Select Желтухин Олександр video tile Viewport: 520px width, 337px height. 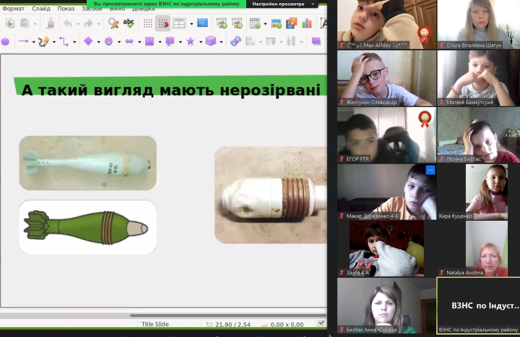point(386,78)
